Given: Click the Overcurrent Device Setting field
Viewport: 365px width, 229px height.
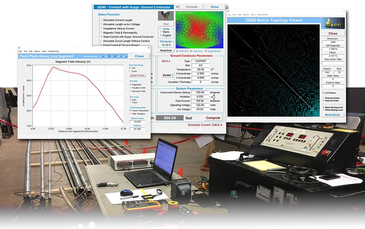Looking at the screenshot, I should tap(200, 93).
